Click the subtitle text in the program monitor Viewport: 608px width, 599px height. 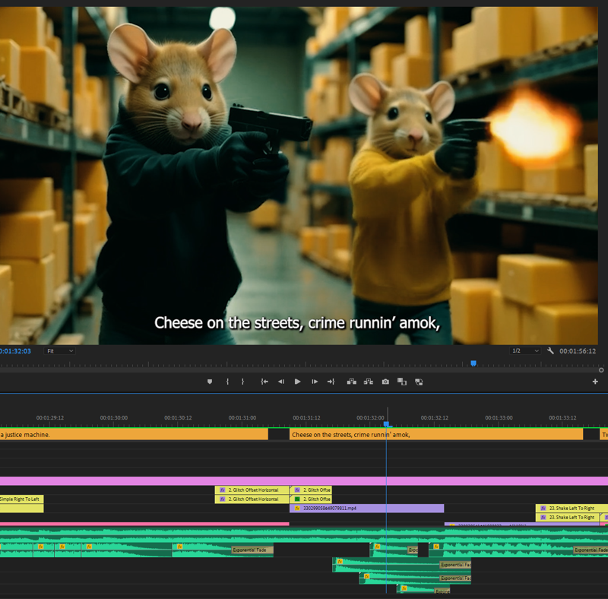tap(297, 323)
